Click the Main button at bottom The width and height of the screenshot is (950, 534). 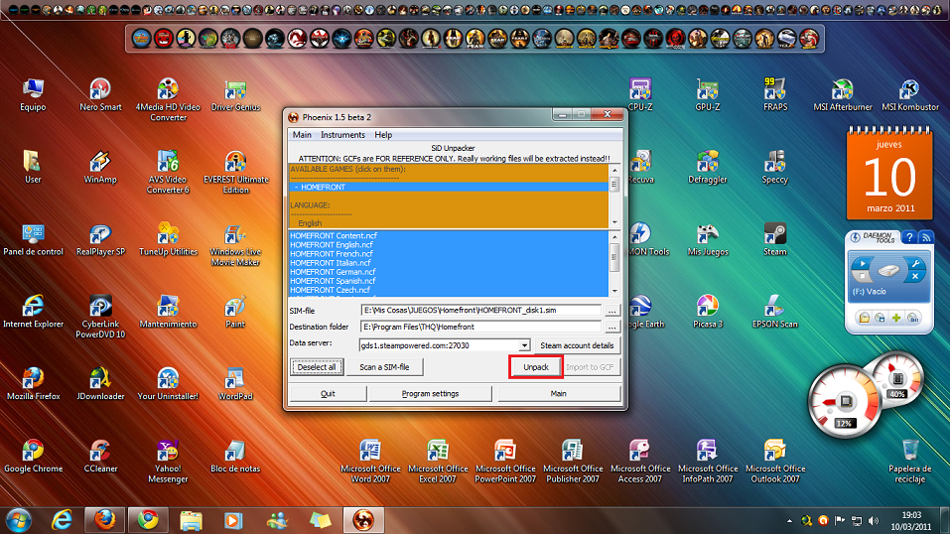pos(559,394)
